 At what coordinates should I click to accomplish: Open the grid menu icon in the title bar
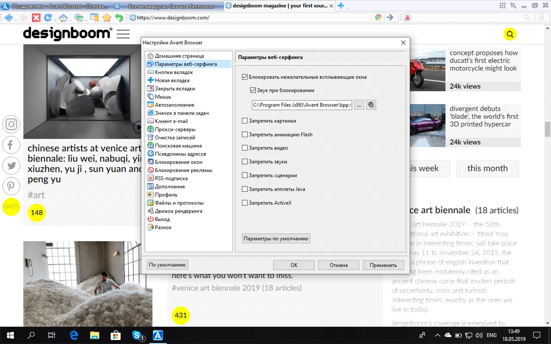(x=502, y=6)
